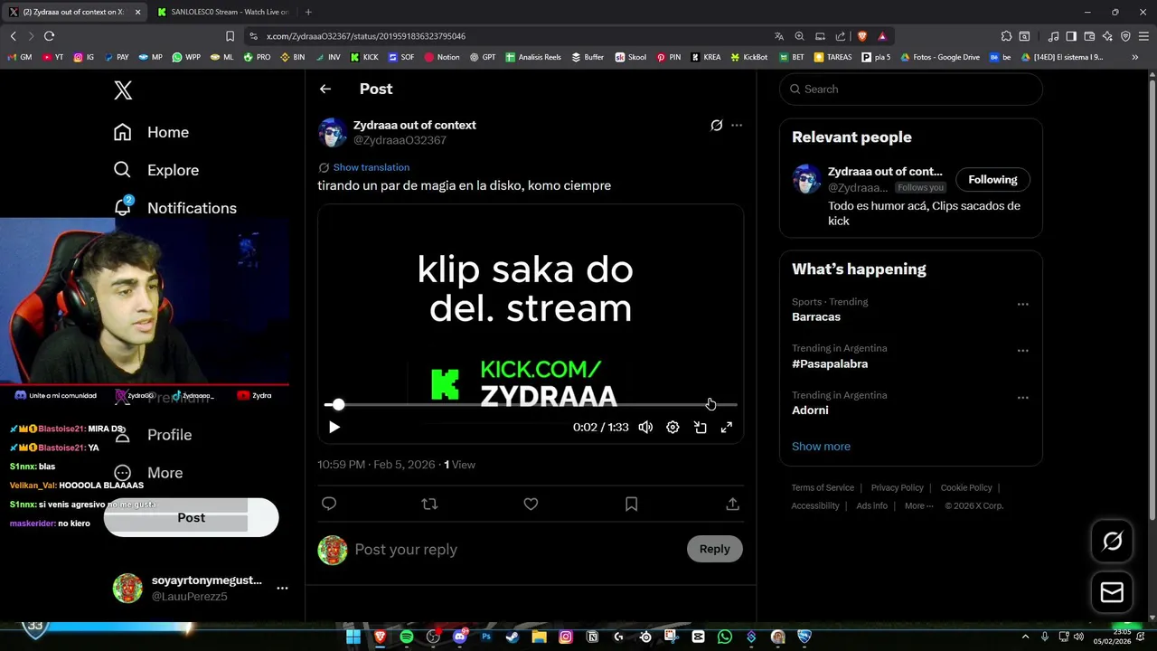This screenshot has height=651, width=1157.
Task: Click the address bar URL
Action: (x=366, y=36)
